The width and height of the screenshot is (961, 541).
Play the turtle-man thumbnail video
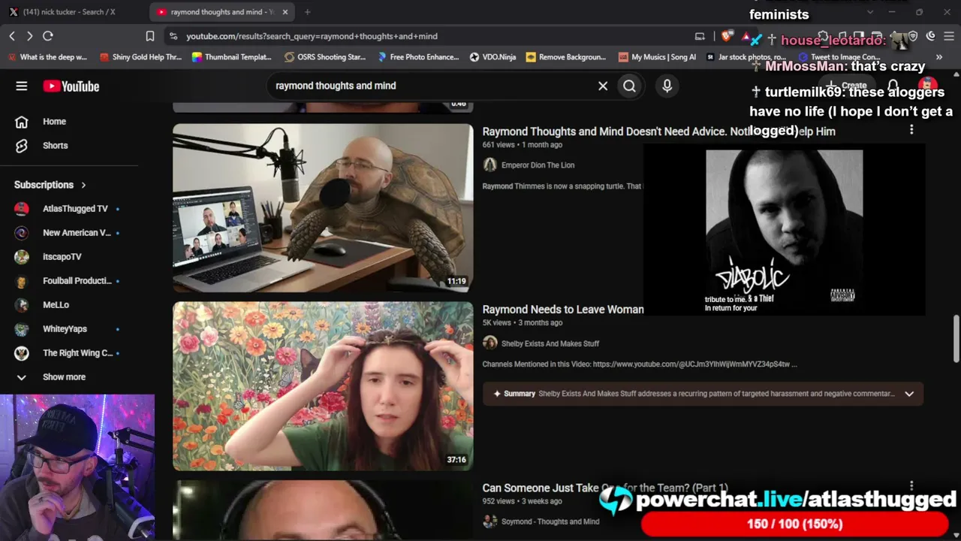coord(323,207)
